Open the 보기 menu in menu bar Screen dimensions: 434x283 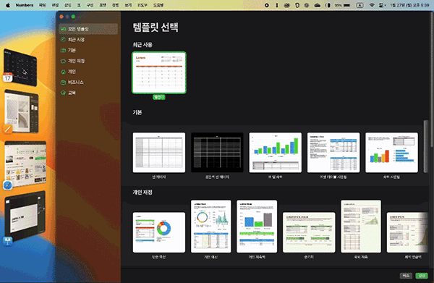click(128, 5)
